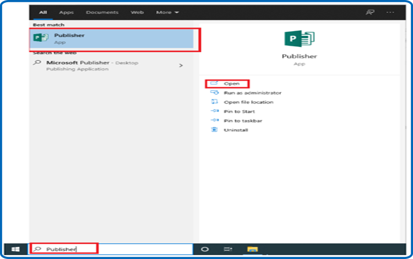Pin Publisher to Start
This screenshot has width=413, height=259.
[239, 112]
